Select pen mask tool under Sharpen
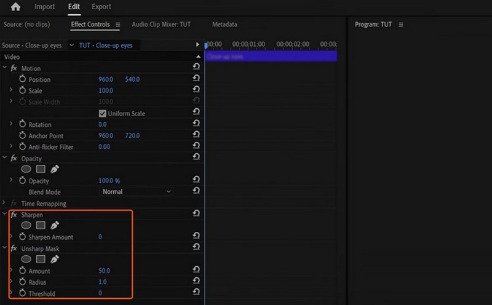This screenshot has width=492, height=305. [x=55, y=226]
